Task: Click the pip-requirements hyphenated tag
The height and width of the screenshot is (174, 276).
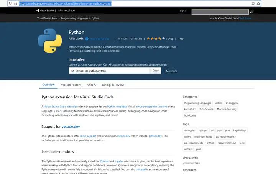Action: coord(193,143)
